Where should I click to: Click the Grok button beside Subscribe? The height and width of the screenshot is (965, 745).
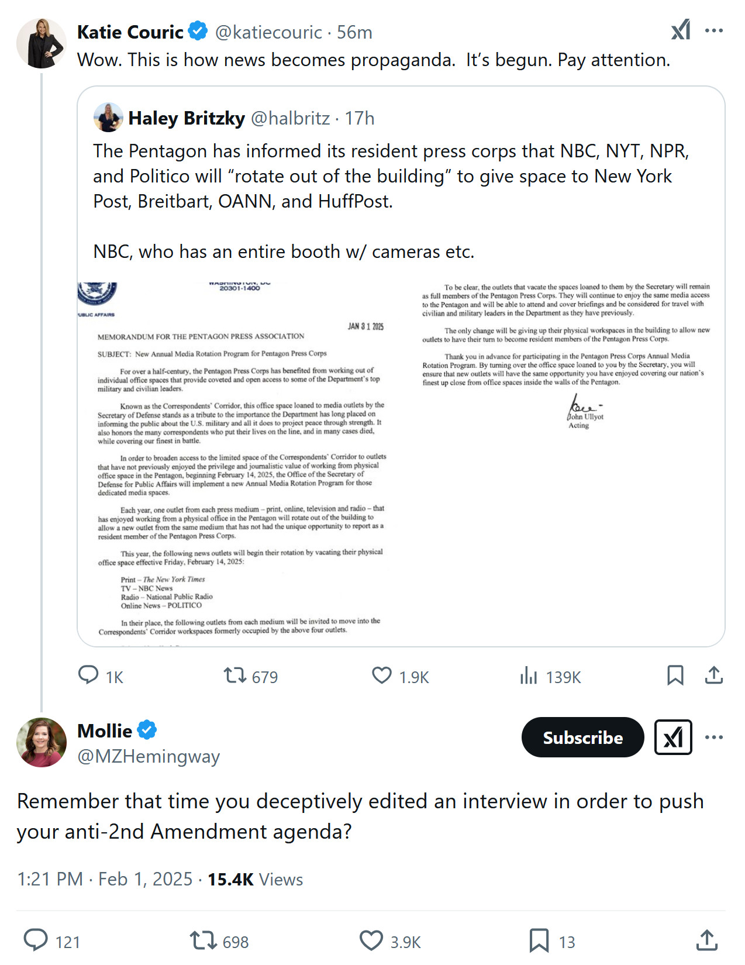[x=673, y=737]
